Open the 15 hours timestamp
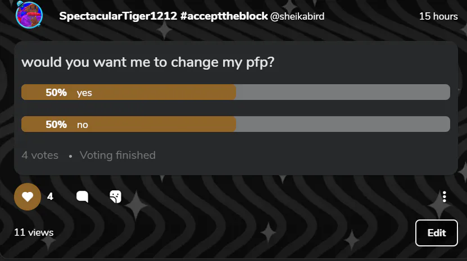The image size is (467, 261). 438,16
